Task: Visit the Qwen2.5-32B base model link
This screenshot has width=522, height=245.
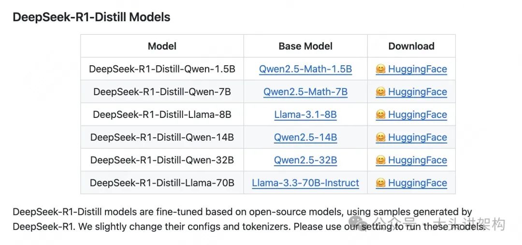Action: click(305, 160)
